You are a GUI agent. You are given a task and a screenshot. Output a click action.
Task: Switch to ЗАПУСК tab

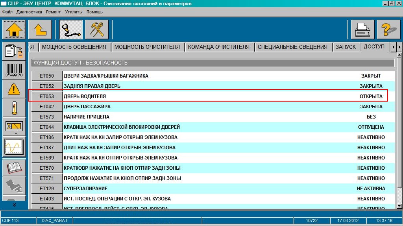346,47
